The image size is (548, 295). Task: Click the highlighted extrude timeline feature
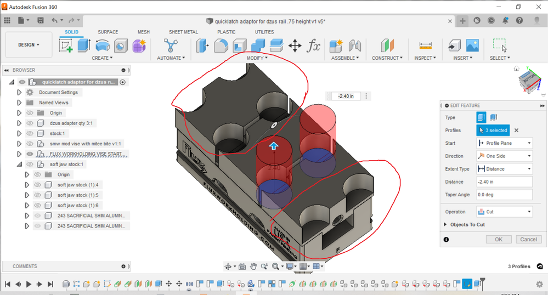point(467,284)
